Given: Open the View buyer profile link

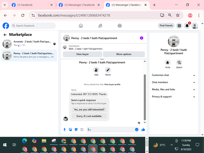Looking at the screenshot, I should pyautogui.click(x=112, y=84).
